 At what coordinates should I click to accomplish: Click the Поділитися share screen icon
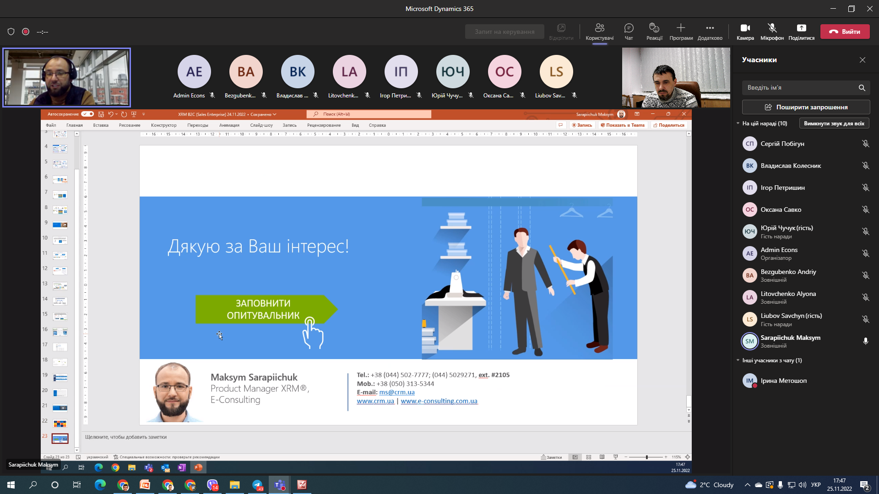(801, 32)
